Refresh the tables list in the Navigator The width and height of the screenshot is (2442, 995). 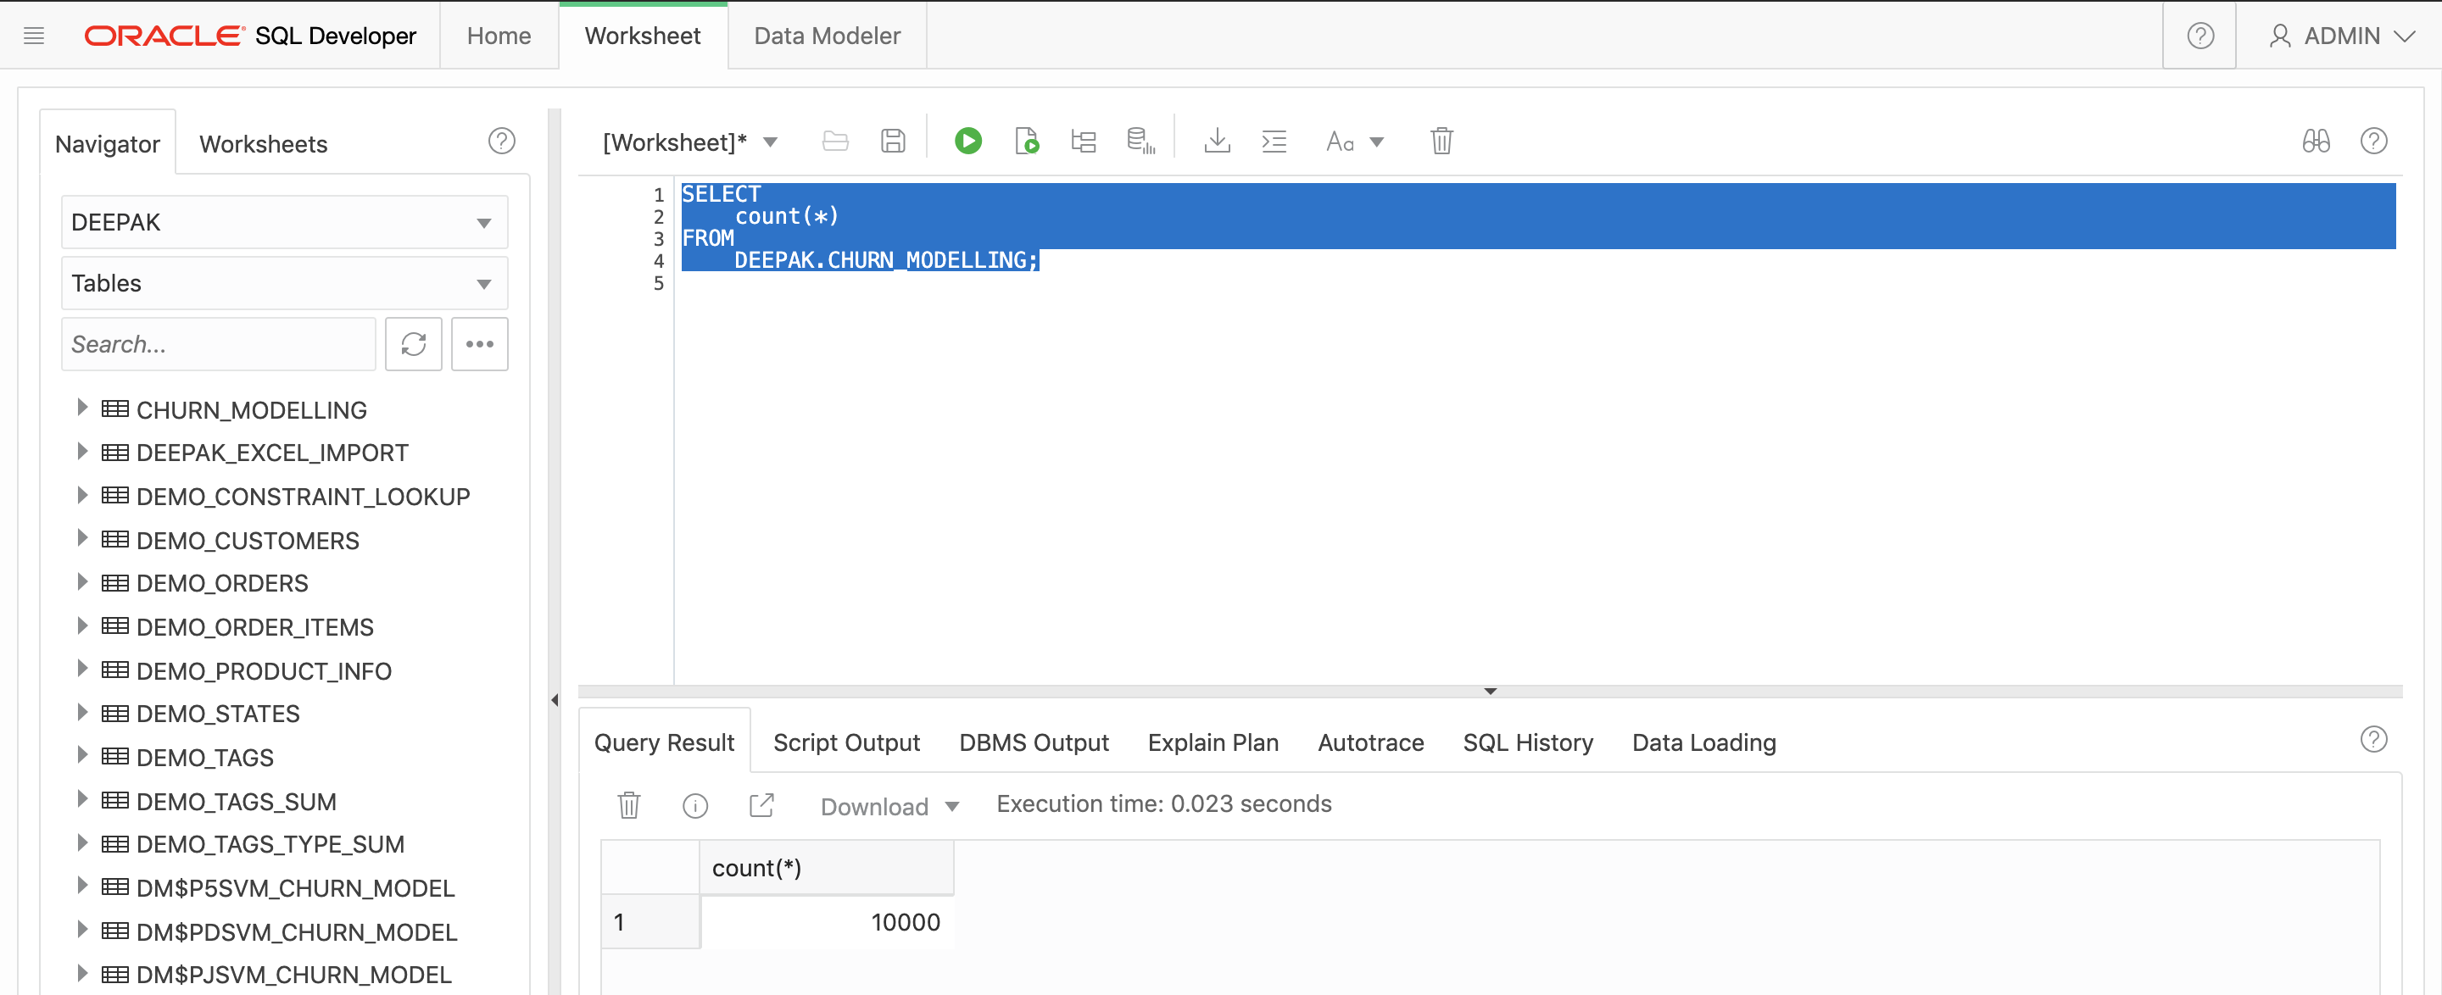click(413, 344)
